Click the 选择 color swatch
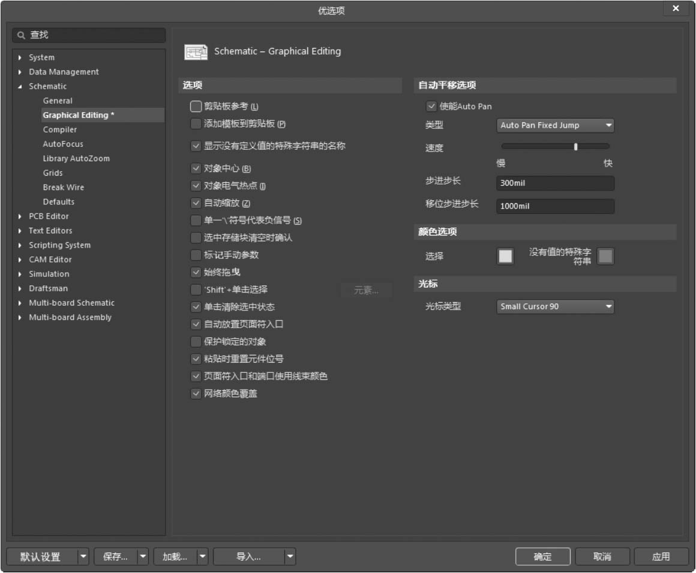Viewport: 696px width, 573px height. click(x=506, y=257)
